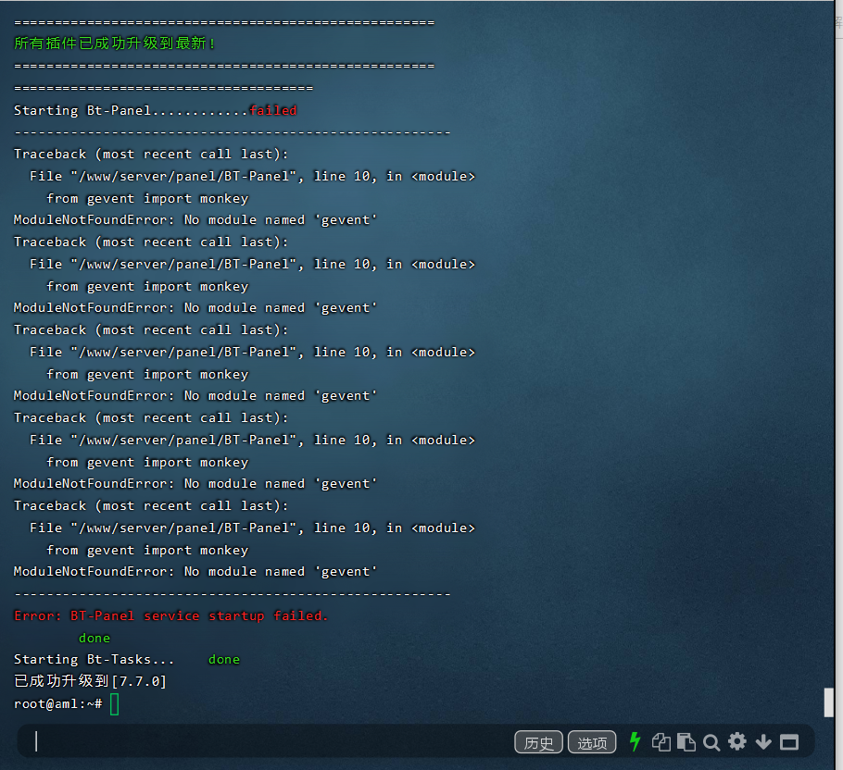
Task: Click 'Error: BT-Panel service startup failed.' line
Action: pyautogui.click(x=171, y=615)
